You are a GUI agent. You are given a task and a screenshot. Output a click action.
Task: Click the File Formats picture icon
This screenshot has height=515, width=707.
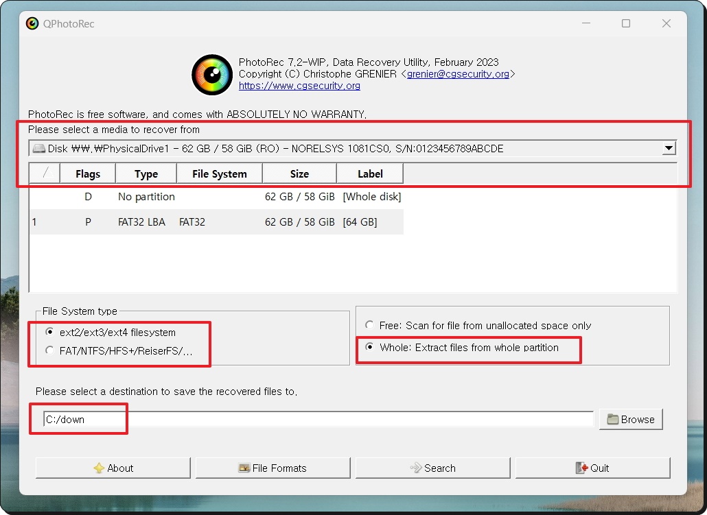[244, 468]
